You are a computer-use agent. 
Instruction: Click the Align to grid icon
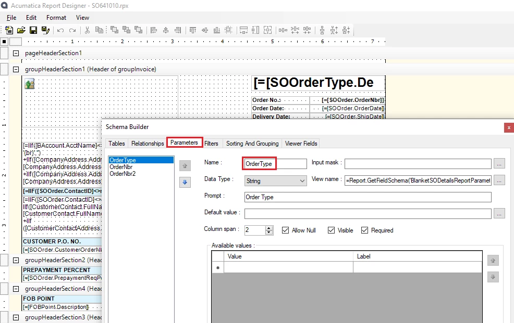pyautogui.click(x=228, y=30)
